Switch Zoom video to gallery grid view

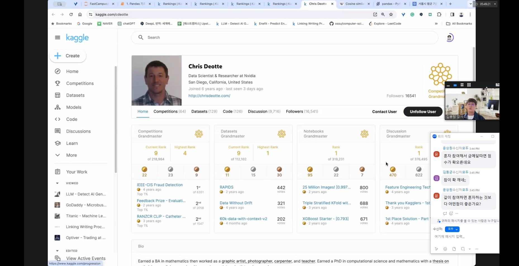pyautogui.click(x=469, y=85)
